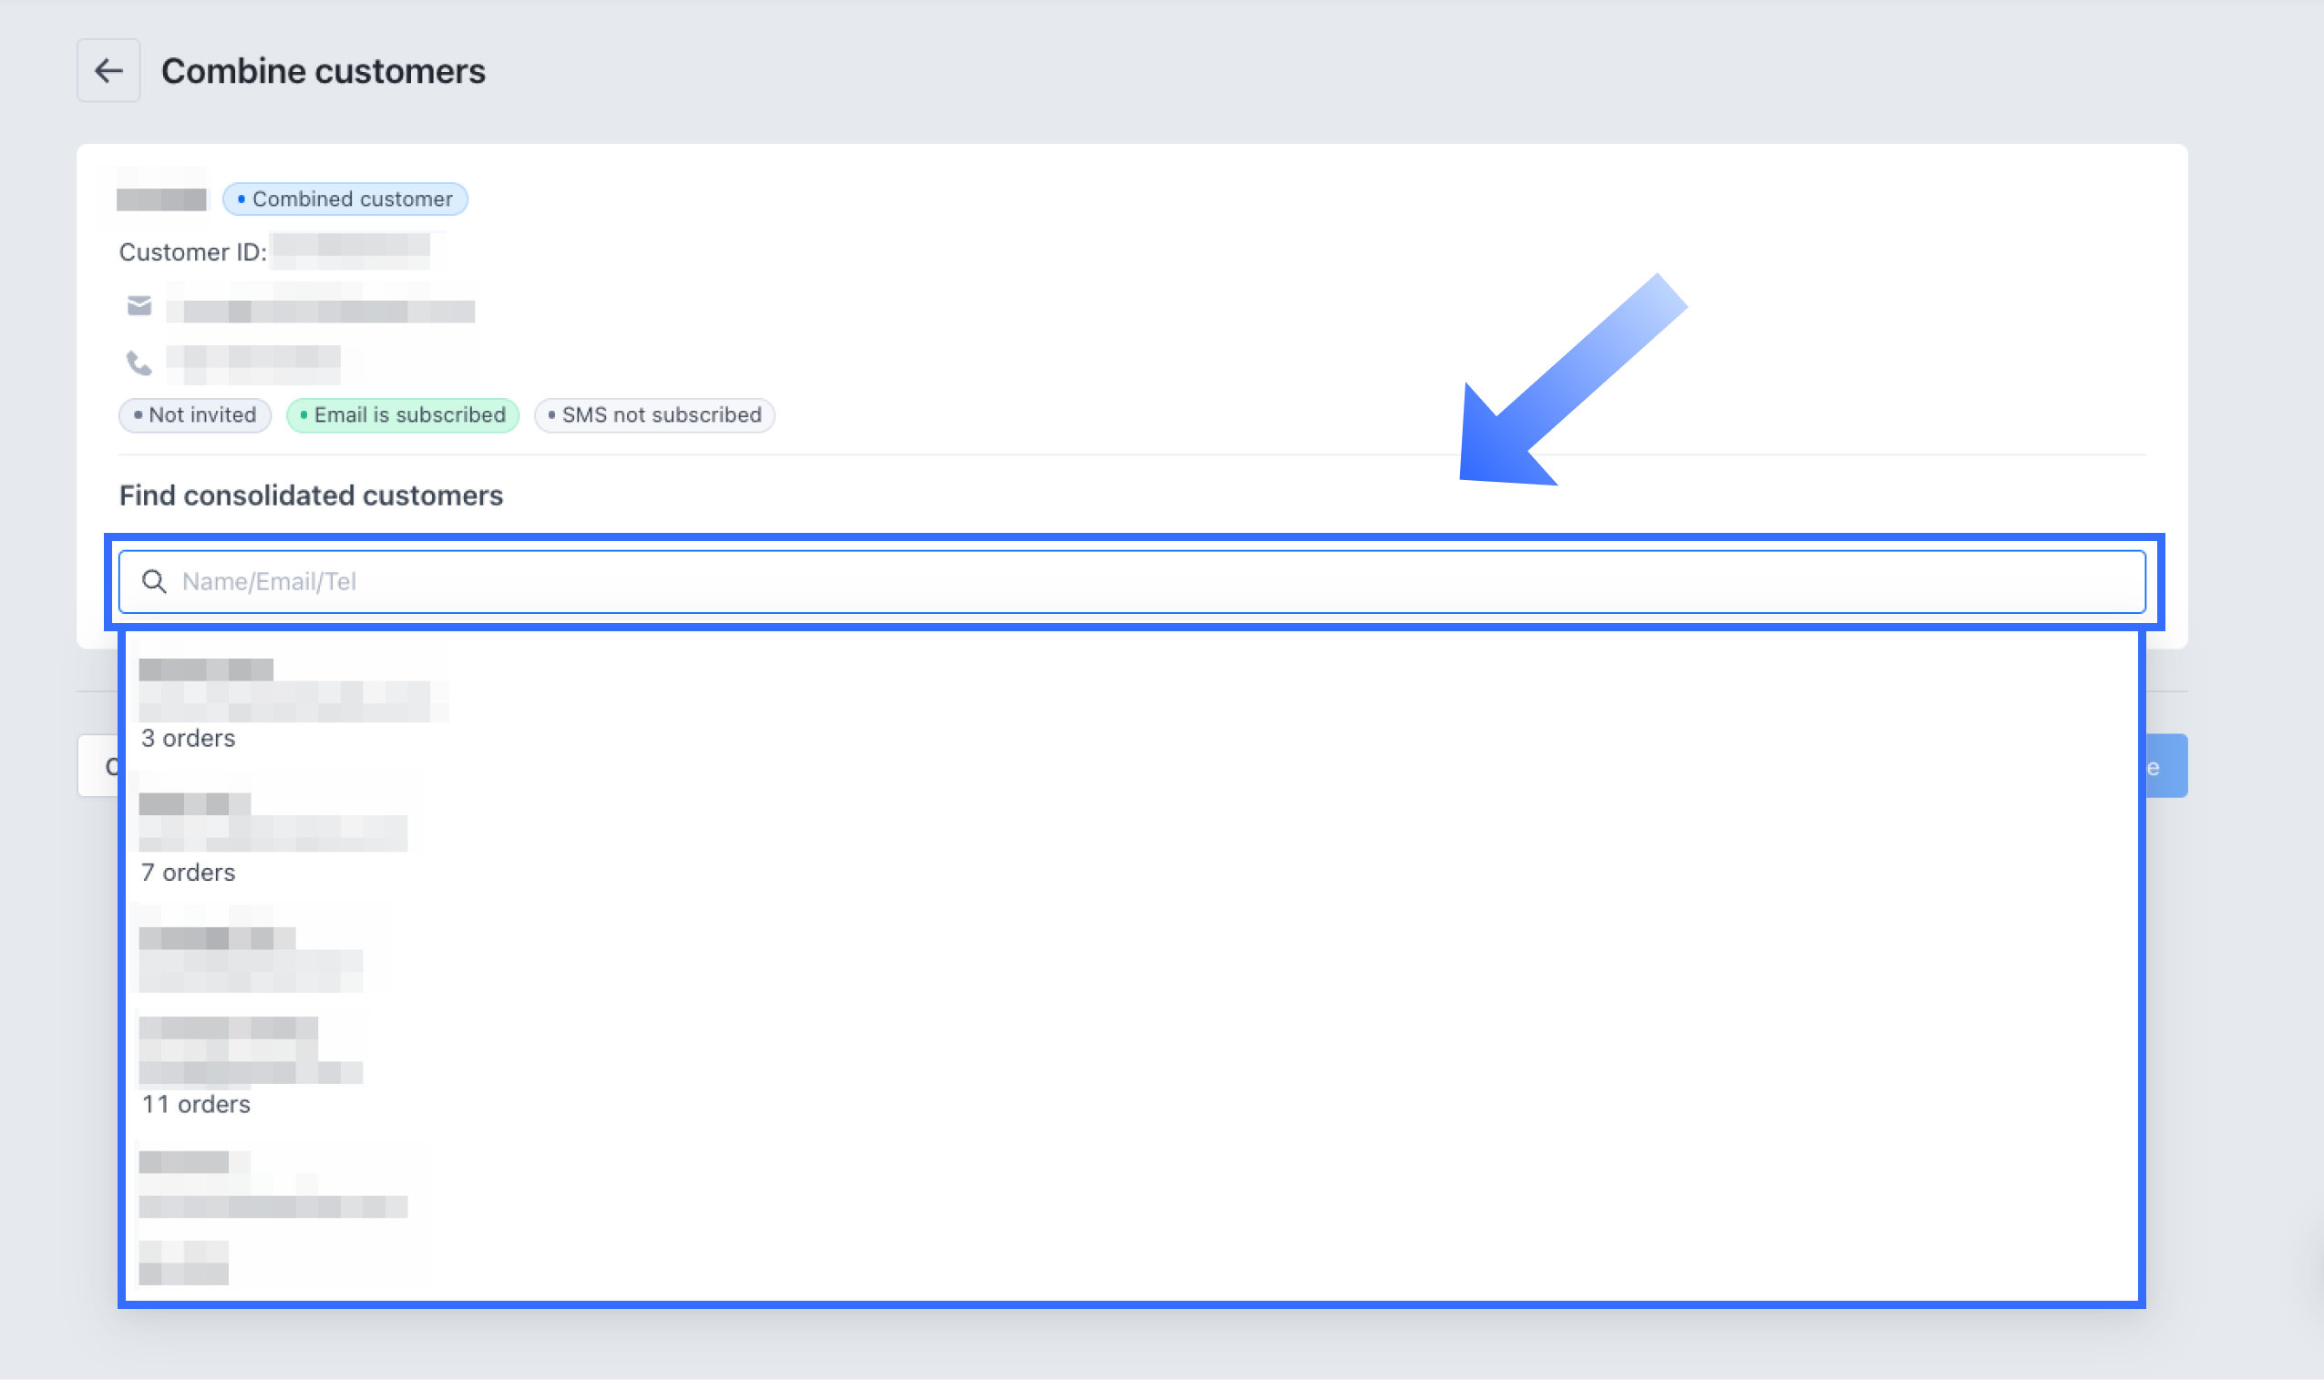This screenshot has width=2324, height=1380.
Task: Click the blurred customer phone number
Action: point(253,363)
